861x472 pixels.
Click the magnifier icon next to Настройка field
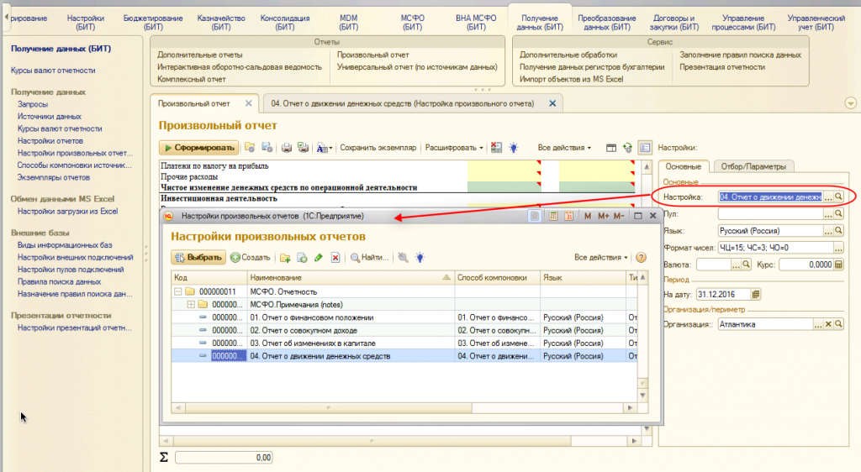point(838,197)
